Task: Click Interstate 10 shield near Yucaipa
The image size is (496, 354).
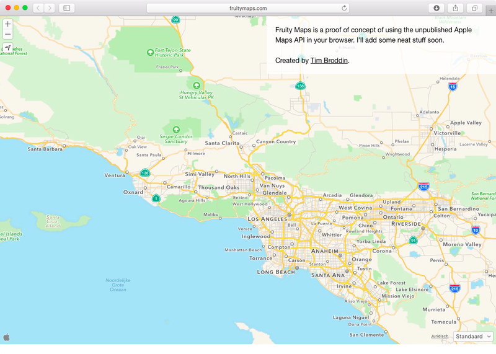Action: click(x=476, y=230)
